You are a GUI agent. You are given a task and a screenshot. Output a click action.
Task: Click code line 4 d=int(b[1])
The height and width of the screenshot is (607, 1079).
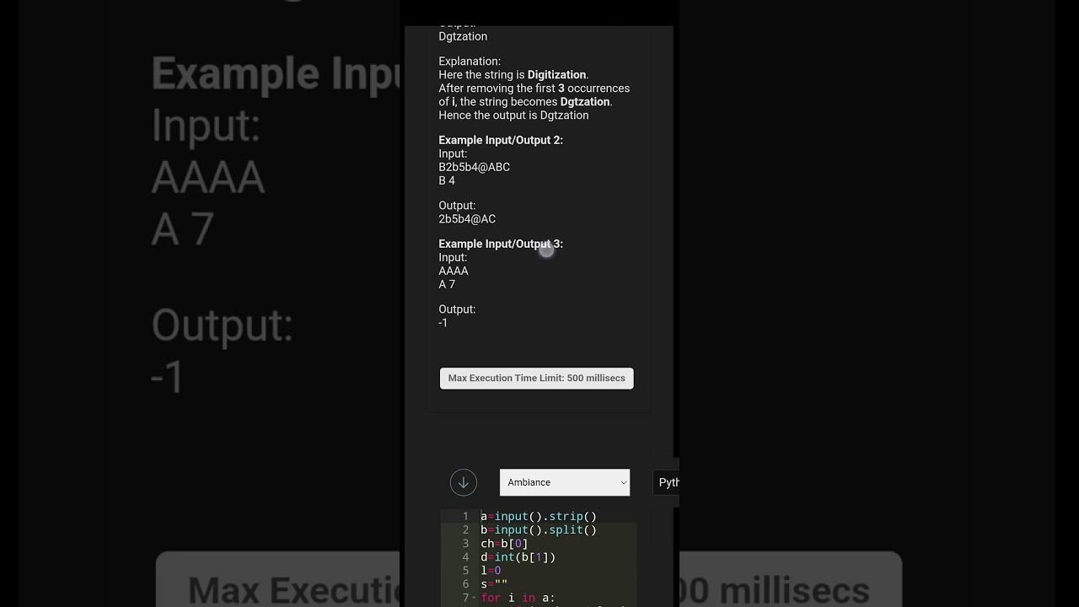[518, 556]
